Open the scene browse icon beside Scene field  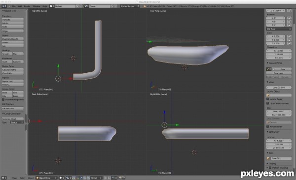point(86,6)
